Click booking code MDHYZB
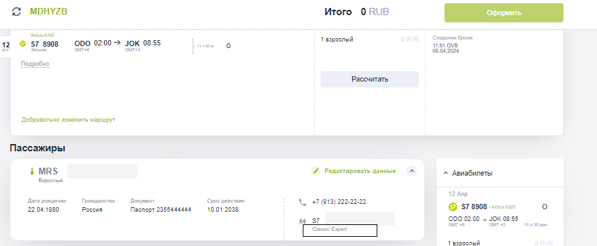Screen dimensions: 597x246 (49, 12)
